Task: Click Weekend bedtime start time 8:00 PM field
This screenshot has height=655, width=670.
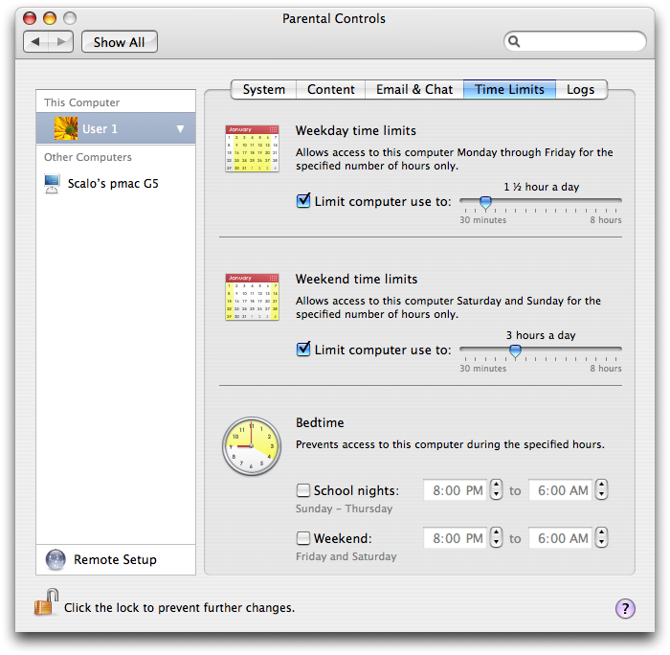Action: click(x=455, y=538)
